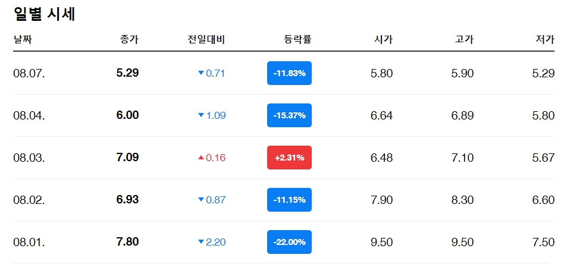This screenshot has height=264, width=564.
Task: Click the 7.09 closing price on 08.03.
Action: point(128,158)
